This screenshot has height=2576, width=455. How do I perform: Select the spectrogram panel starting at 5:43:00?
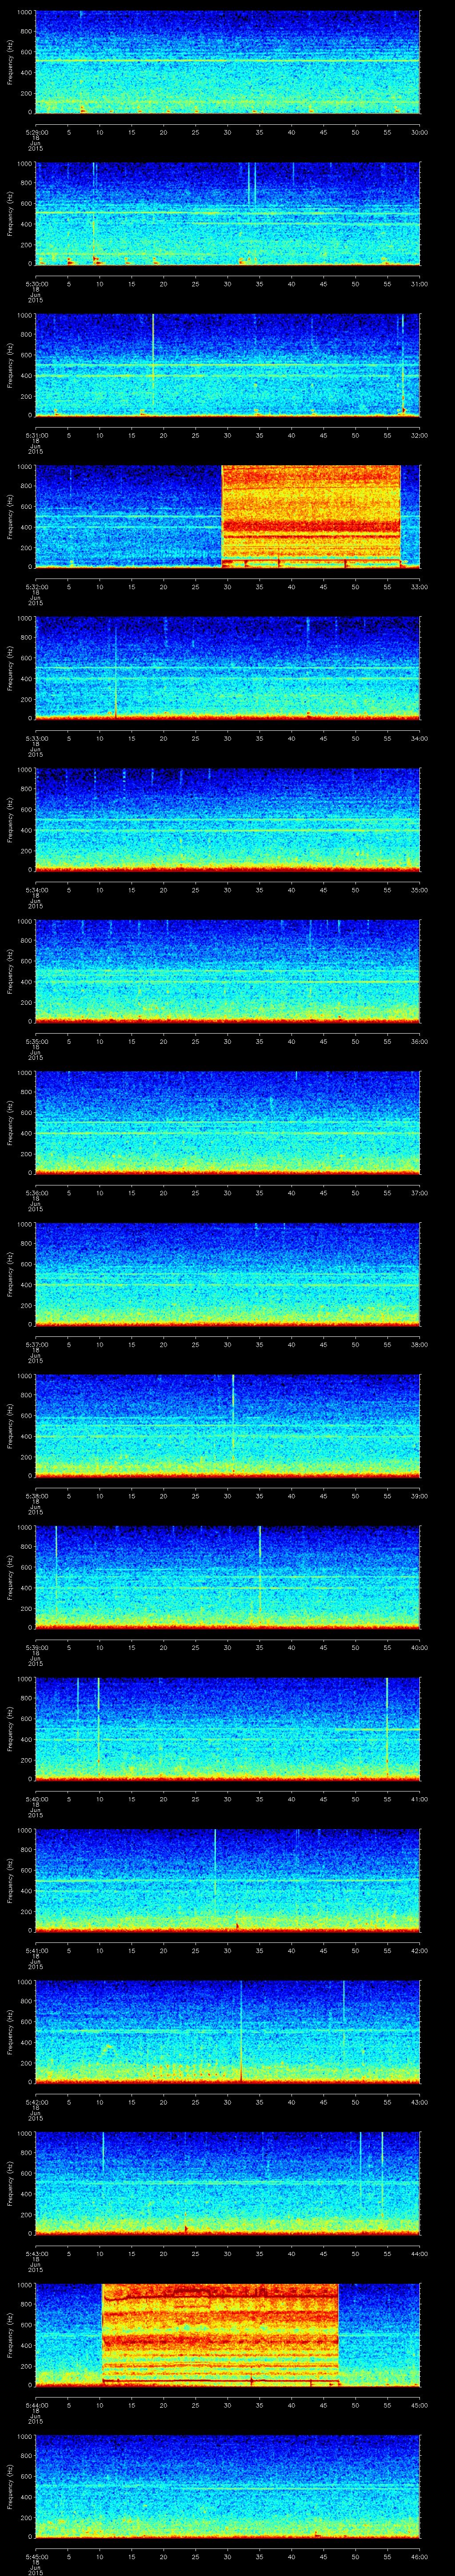pyautogui.click(x=227, y=2183)
